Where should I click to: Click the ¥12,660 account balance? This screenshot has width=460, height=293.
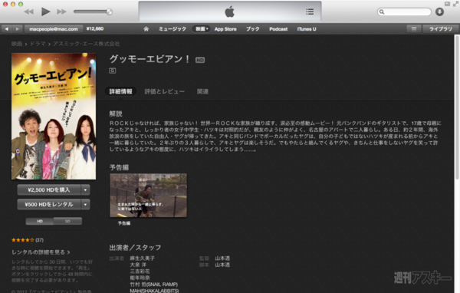[95, 29]
